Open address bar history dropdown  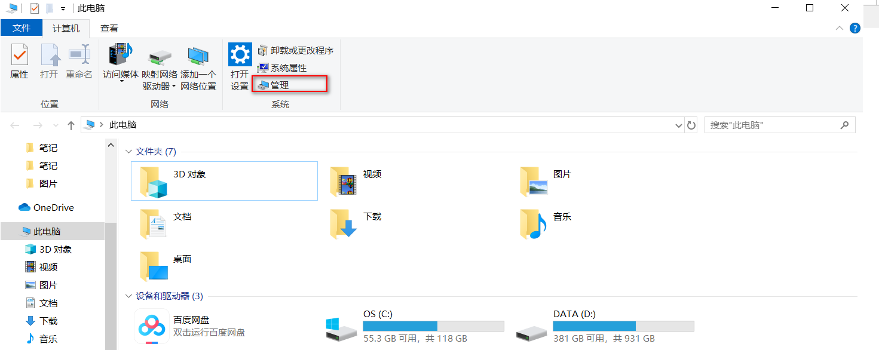tap(678, 125)
